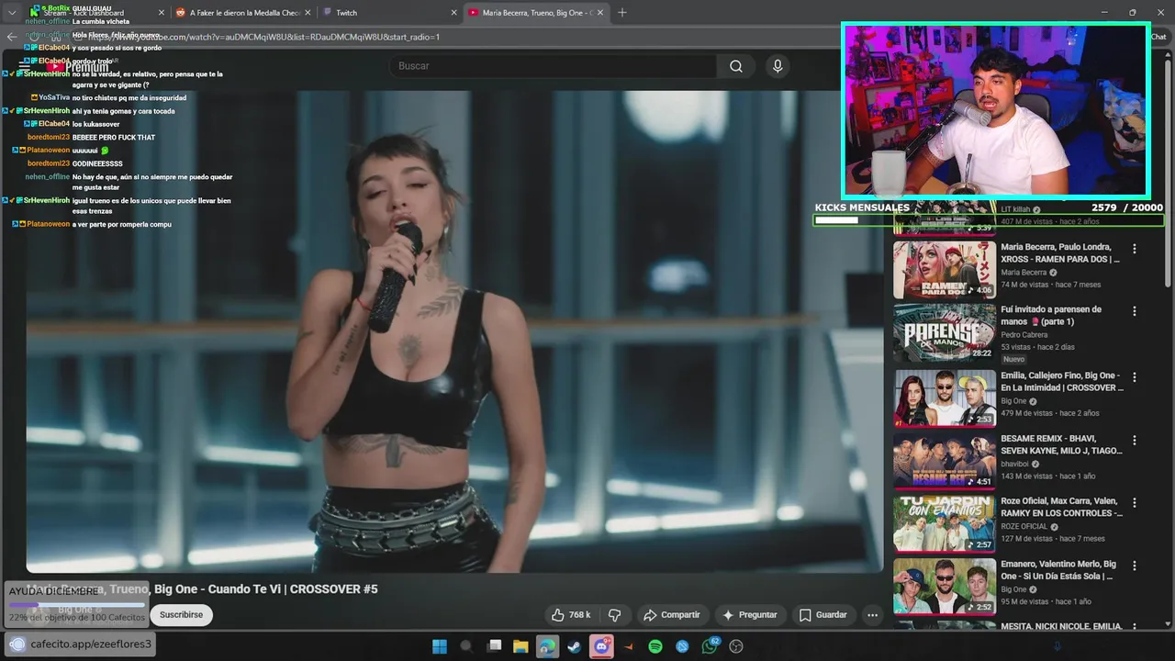Screen dimensions: 1175x661
Task: Open the Pedro Cabrera channel link
Action: coord(1026,335)
